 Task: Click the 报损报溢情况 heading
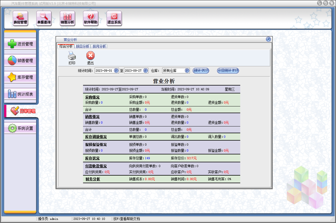96,145
